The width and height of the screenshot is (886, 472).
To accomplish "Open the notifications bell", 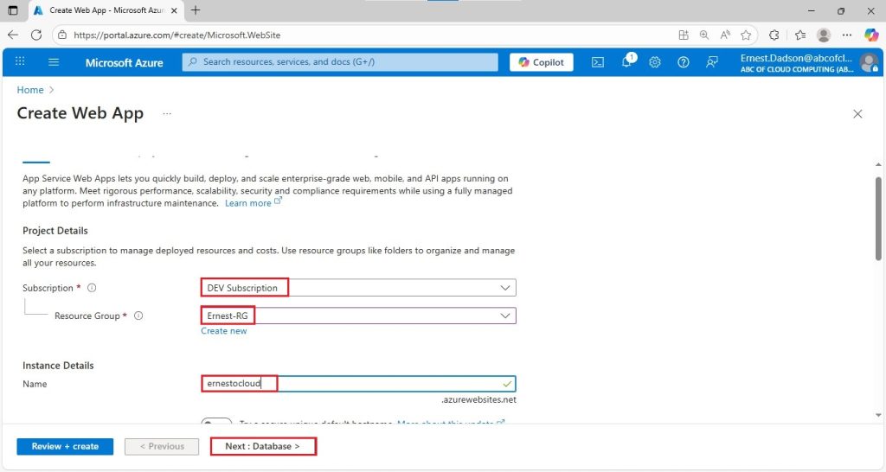I will pyautogui.click(x=627, y=61).
